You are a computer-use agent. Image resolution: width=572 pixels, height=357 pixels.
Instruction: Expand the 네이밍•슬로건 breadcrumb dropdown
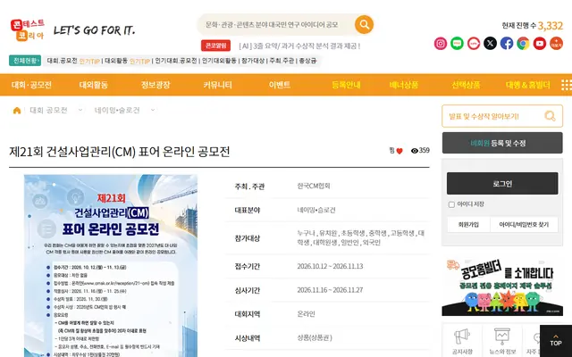click(153, 110)
